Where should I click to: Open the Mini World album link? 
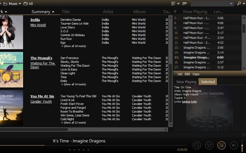38,25
